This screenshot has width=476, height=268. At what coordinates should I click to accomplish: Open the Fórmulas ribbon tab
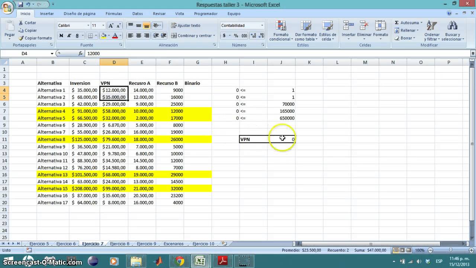pyautogui.click(x=114, y=13)
